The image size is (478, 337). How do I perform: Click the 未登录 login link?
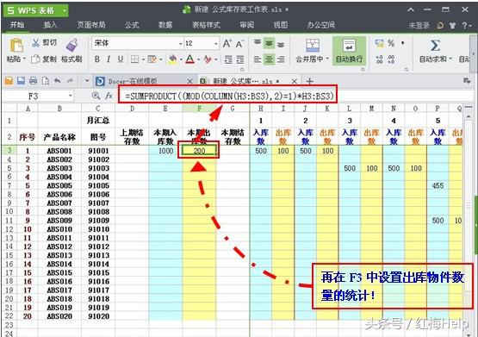[x=419, y=26]
